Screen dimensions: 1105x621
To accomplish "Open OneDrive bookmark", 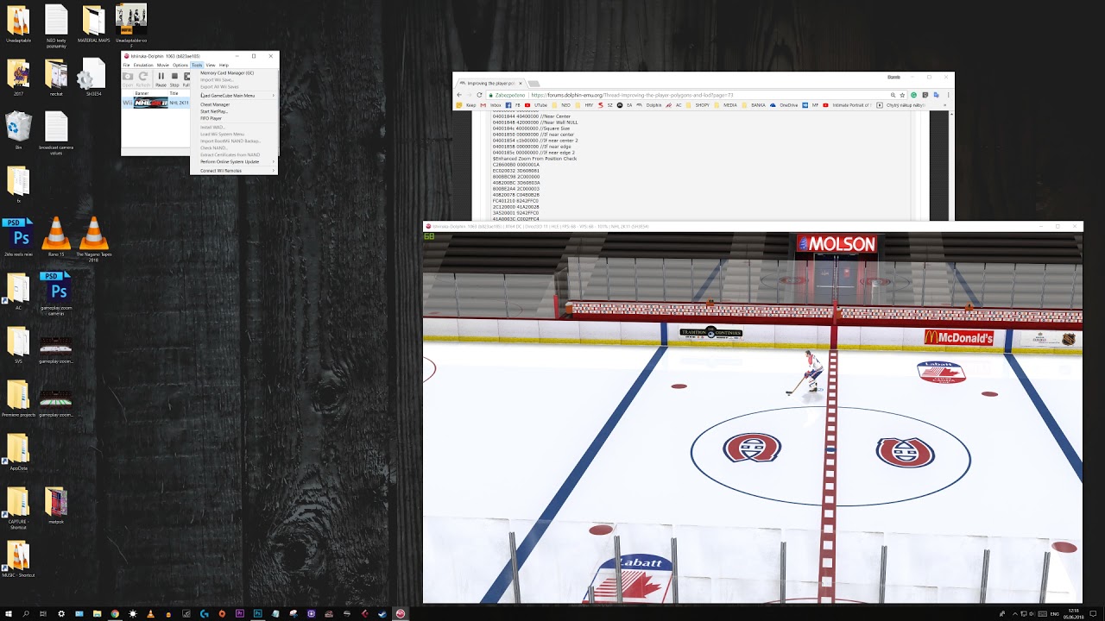I will click(x=784, y=105).
